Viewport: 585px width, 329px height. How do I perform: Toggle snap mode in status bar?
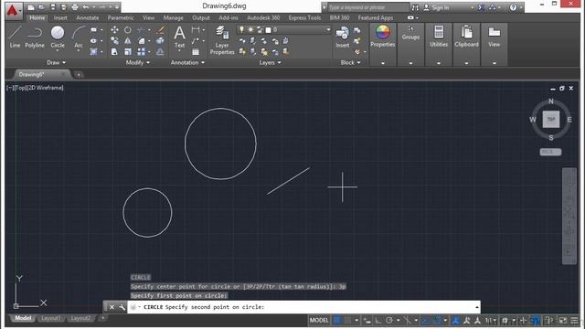tap(347, 320)
